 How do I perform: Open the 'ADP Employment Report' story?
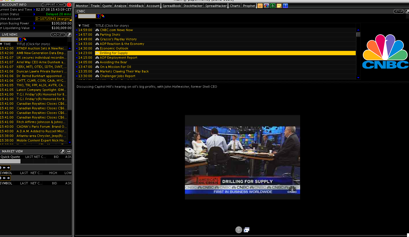[119, 58]
